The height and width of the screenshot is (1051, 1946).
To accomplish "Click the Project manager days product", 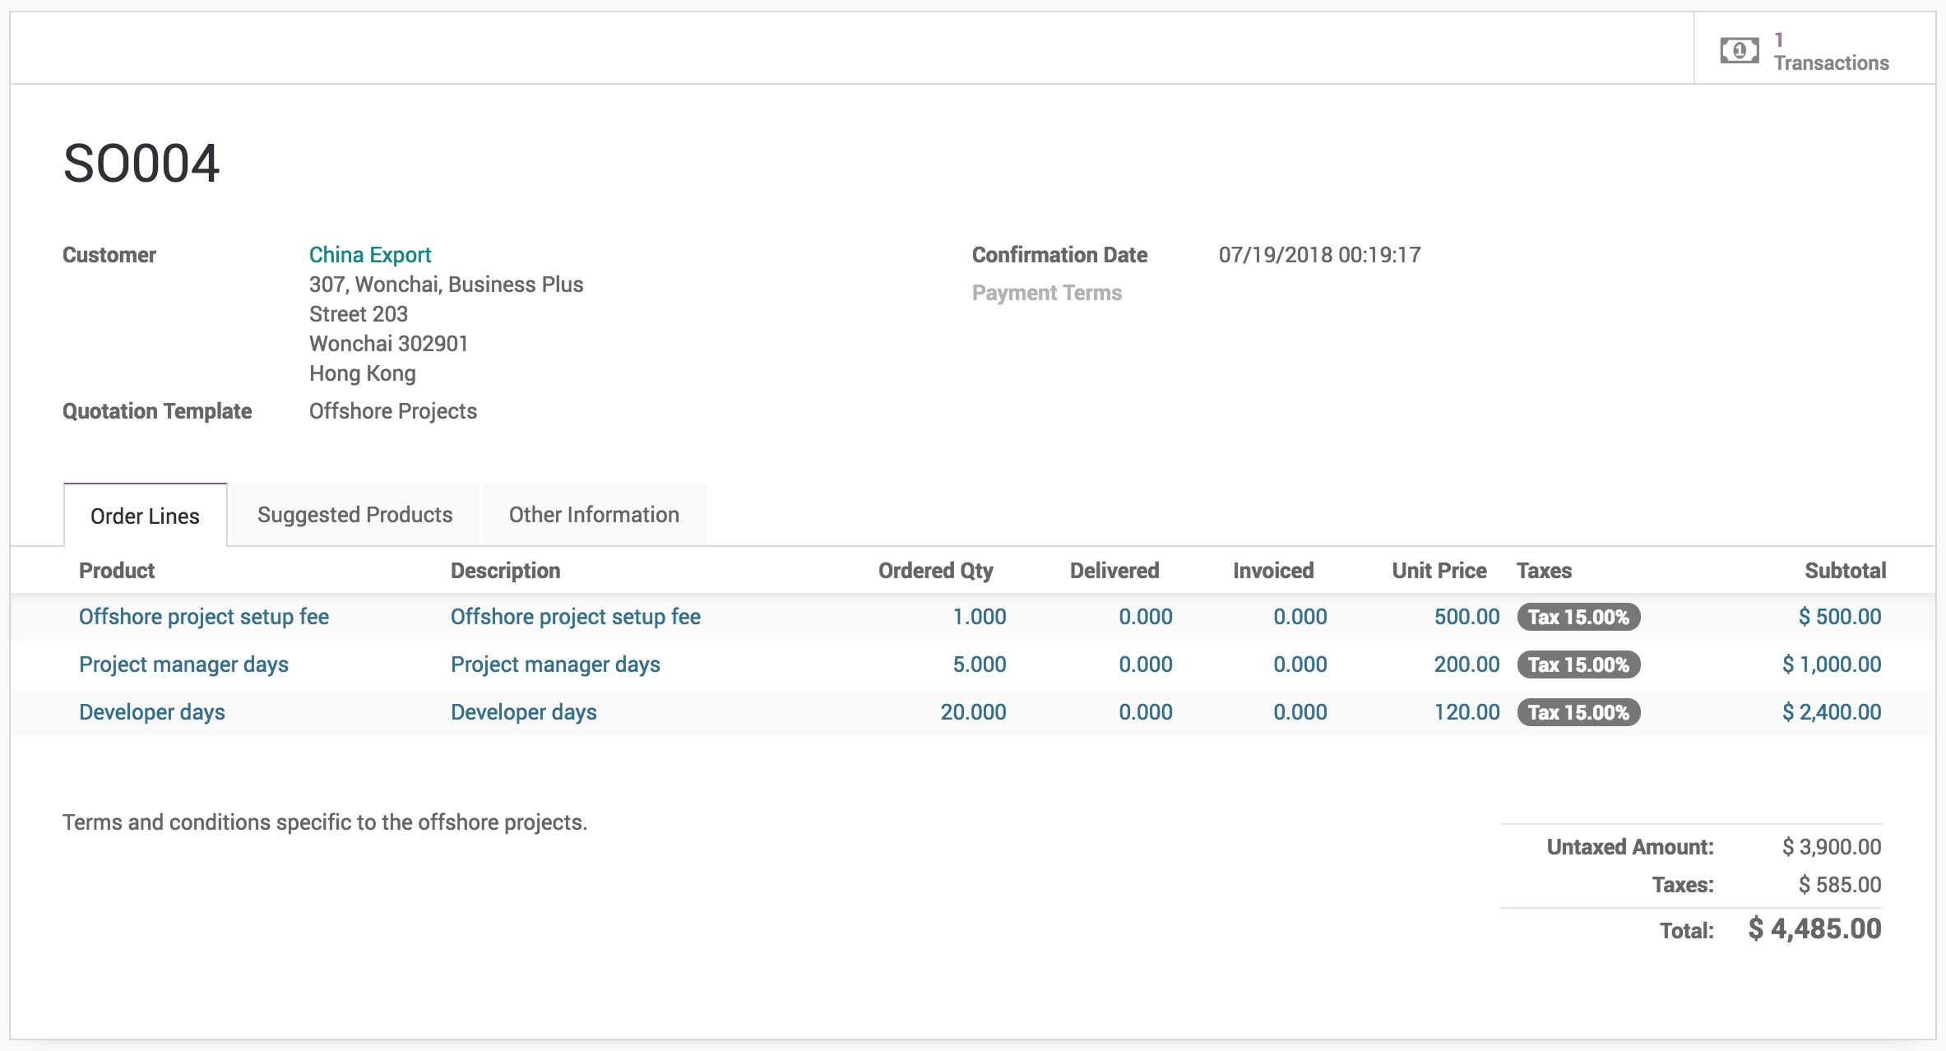I will pos(183,664).
